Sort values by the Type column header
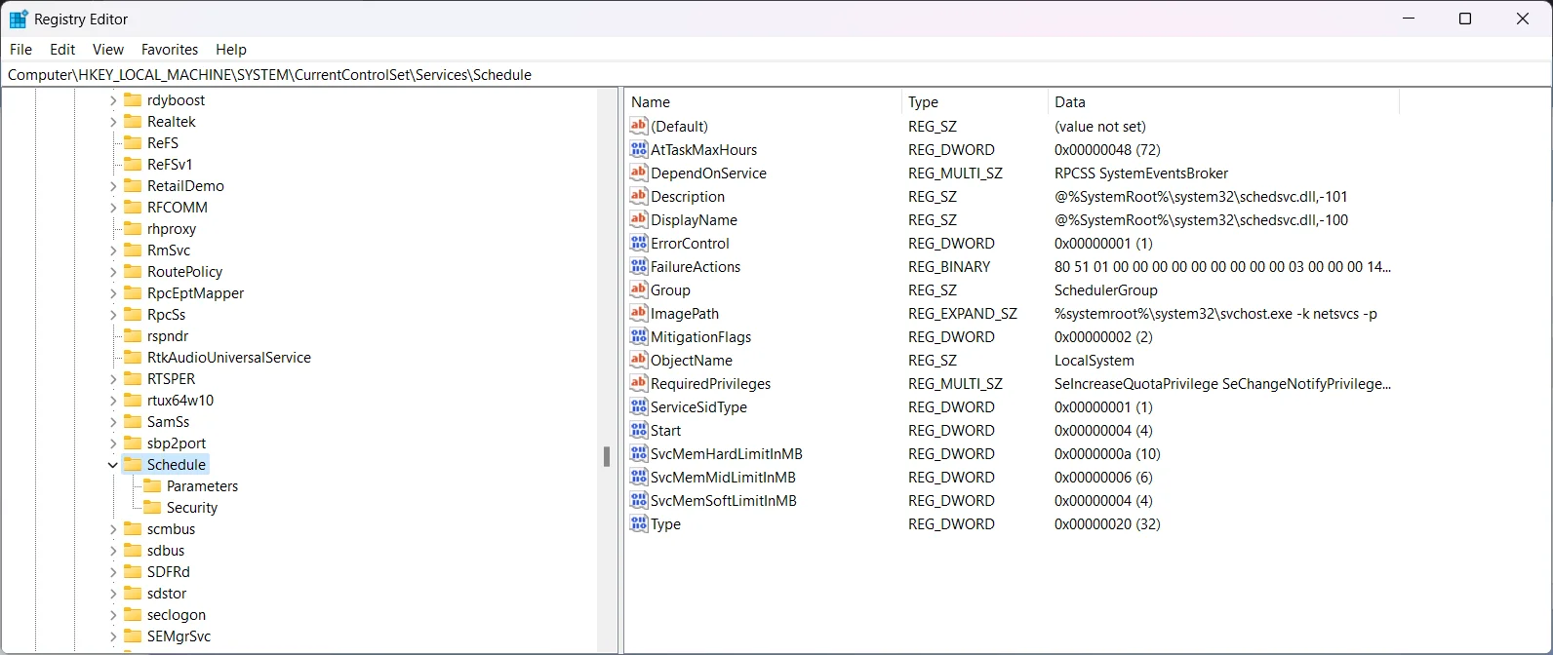 [975, 101]
